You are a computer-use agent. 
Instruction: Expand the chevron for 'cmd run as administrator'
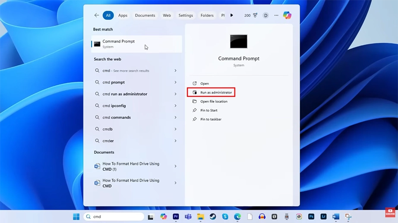(175, 94)
